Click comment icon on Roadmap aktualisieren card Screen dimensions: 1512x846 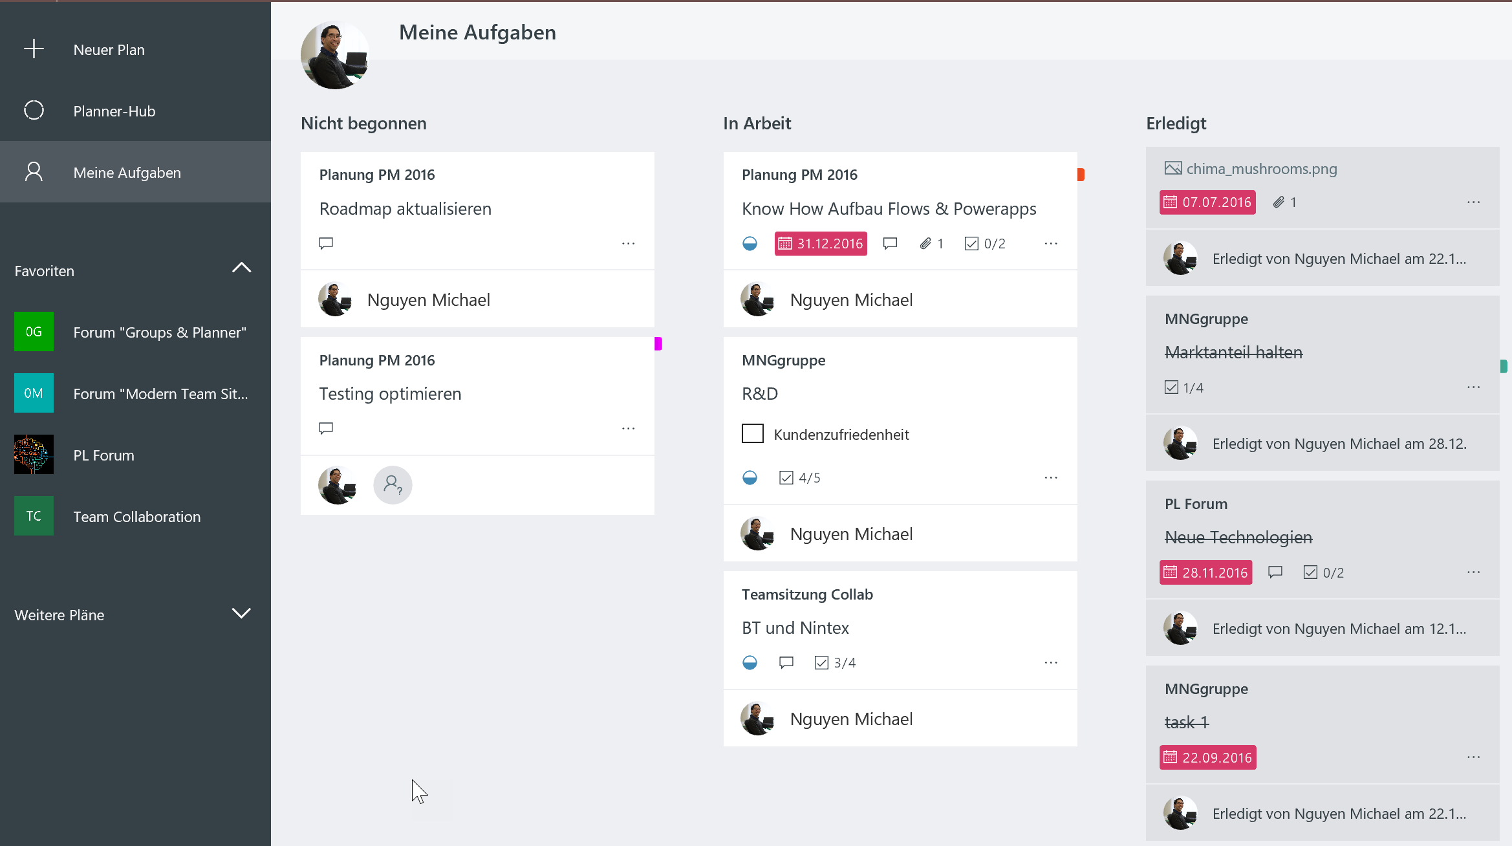326,243
